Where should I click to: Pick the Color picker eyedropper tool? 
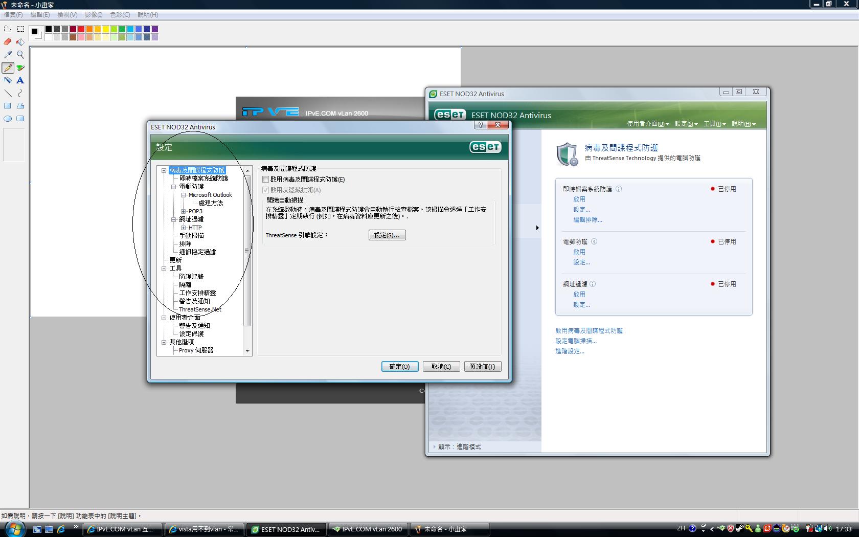click(8, 55)
